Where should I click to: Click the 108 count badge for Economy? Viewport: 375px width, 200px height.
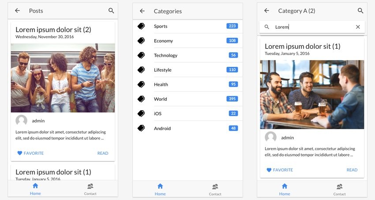pos(232,40)
